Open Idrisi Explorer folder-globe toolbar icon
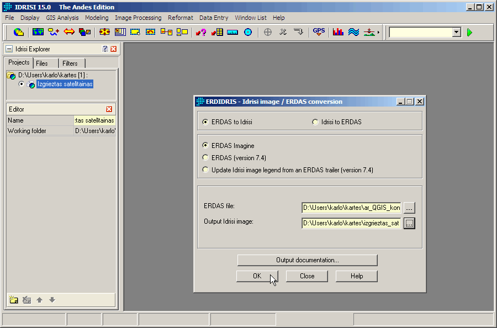Image resolution: width=497 pixels, height=328 pixels. pos(19,32)
